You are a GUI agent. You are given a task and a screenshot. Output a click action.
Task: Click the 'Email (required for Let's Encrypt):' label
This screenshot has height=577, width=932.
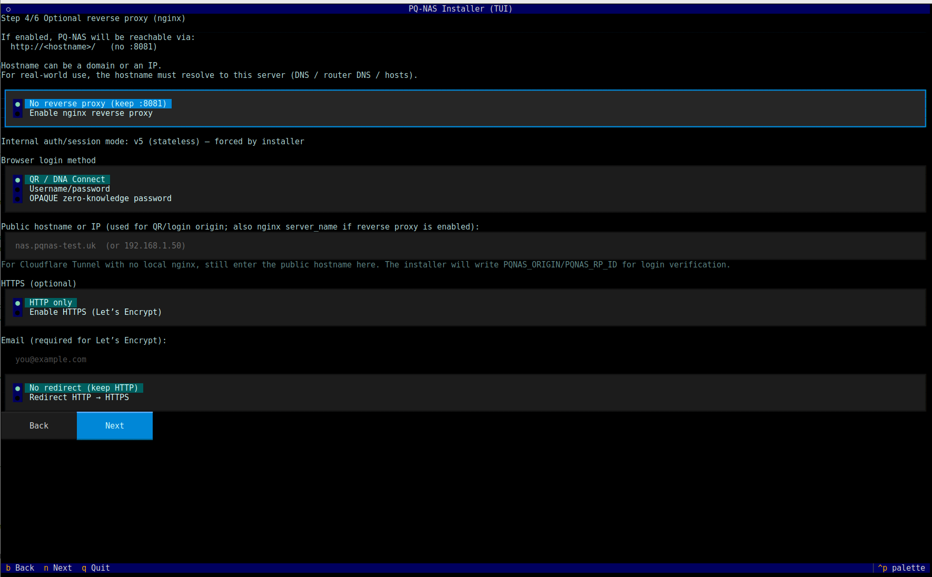tap(84, 341)
